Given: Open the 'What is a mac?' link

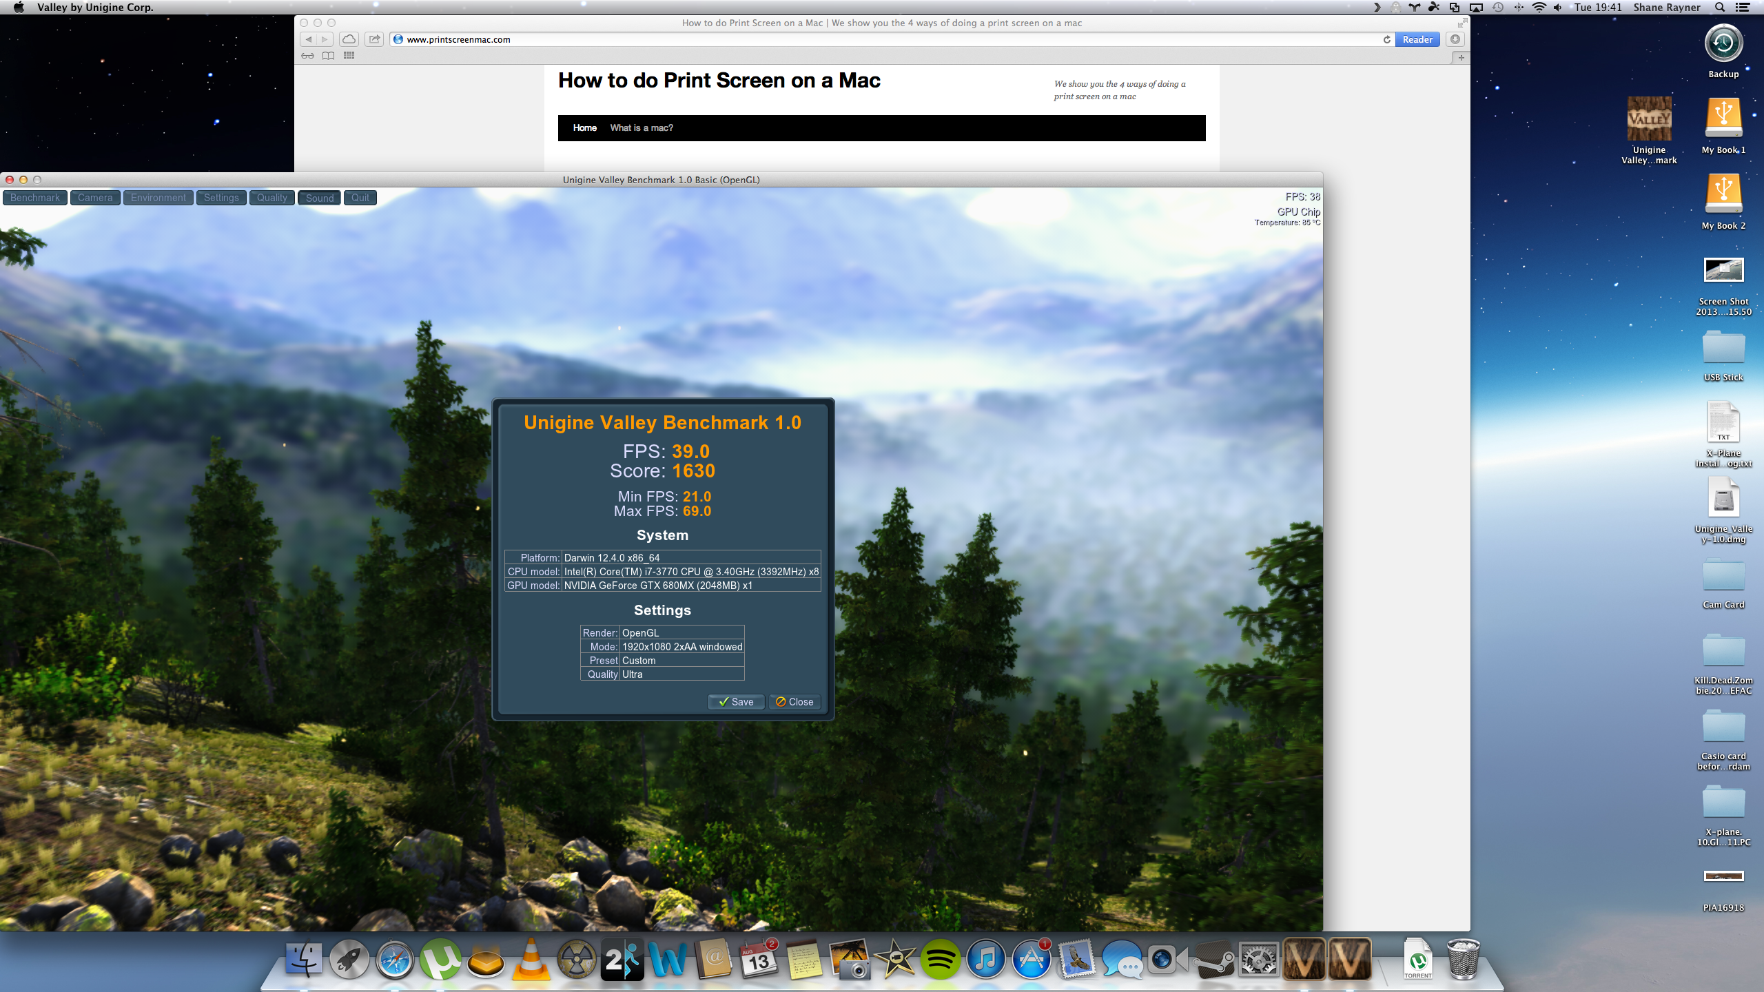Looking at the screenshot, I should [x=641, y=127].
